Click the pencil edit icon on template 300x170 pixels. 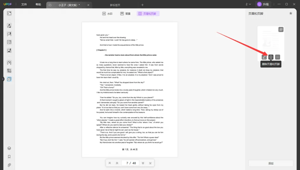coord(264,57)
